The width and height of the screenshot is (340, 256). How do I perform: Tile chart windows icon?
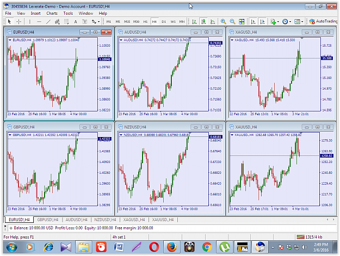[x=242, y=21]
